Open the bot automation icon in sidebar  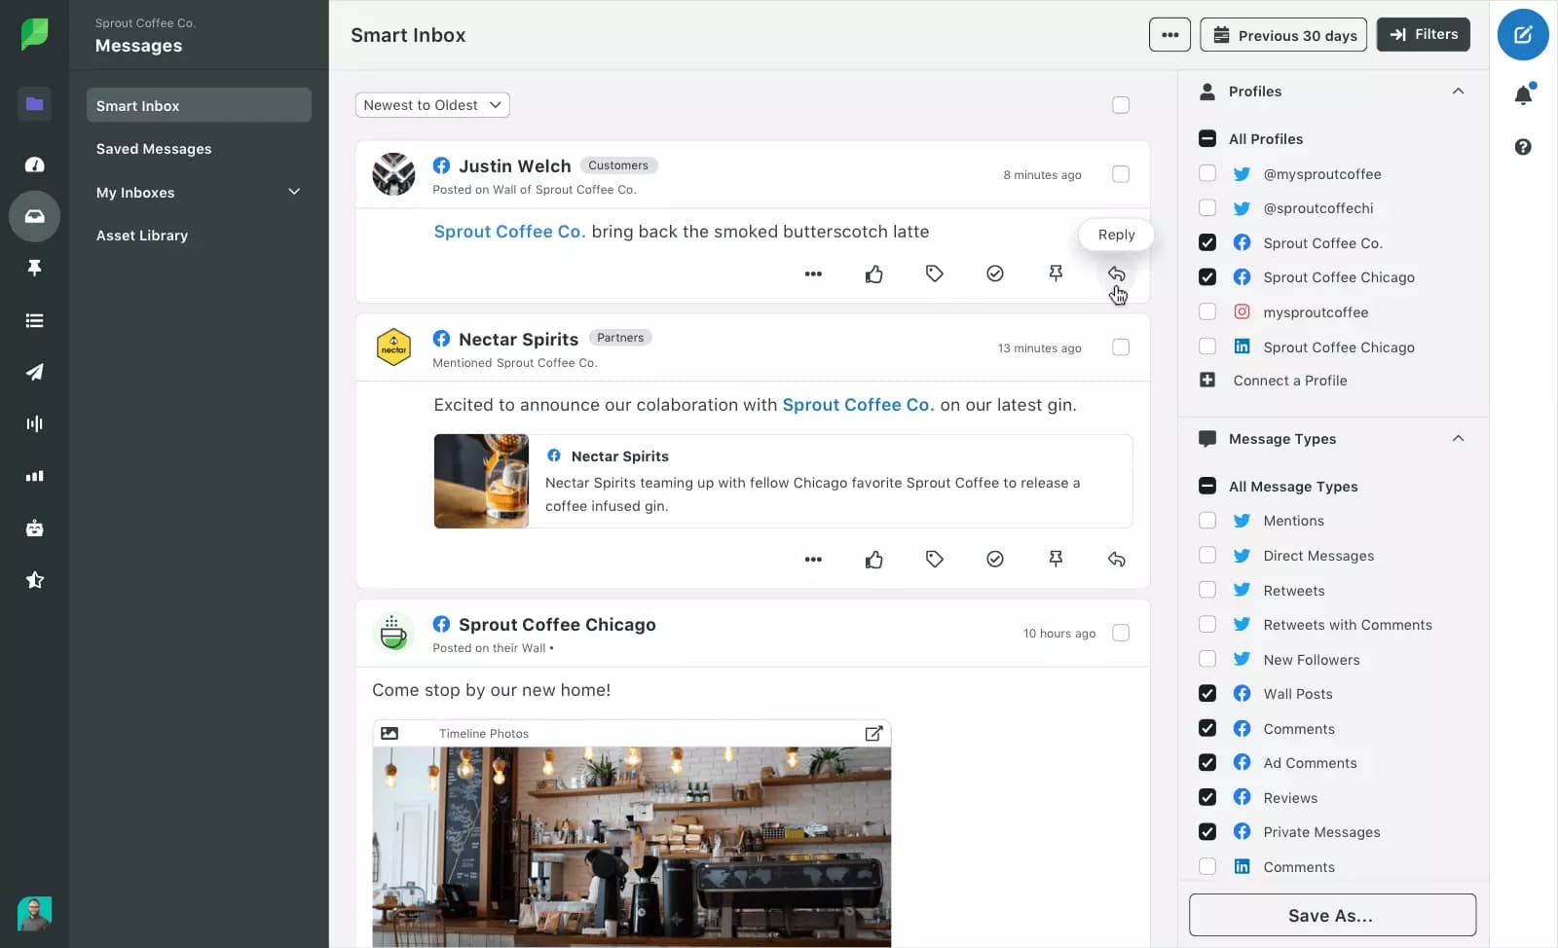coord(35,528)
